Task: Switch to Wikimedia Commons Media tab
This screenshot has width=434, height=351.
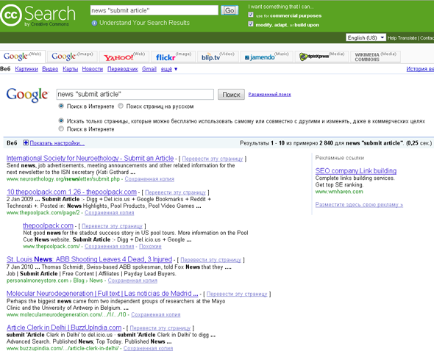Action: pyautogui.click(x=375, y=57)
